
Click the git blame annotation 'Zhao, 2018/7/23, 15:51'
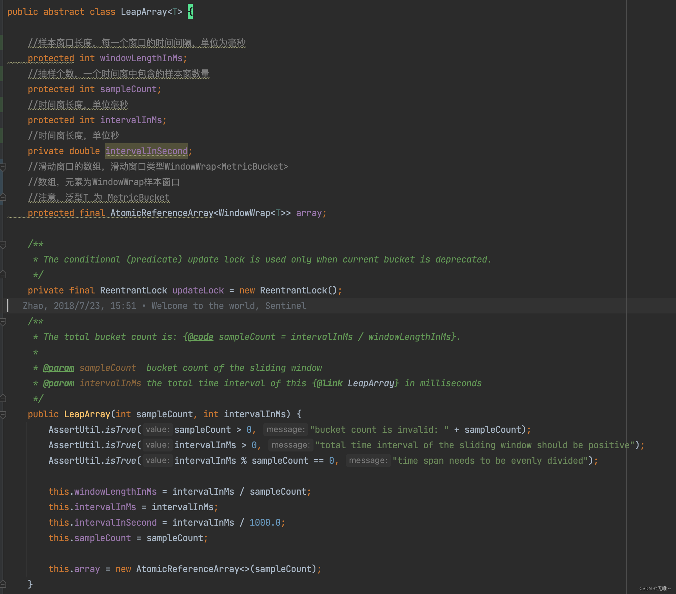point(79,306)
